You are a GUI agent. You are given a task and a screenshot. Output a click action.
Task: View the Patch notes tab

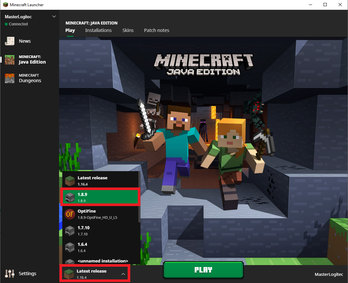coord(157,30)
